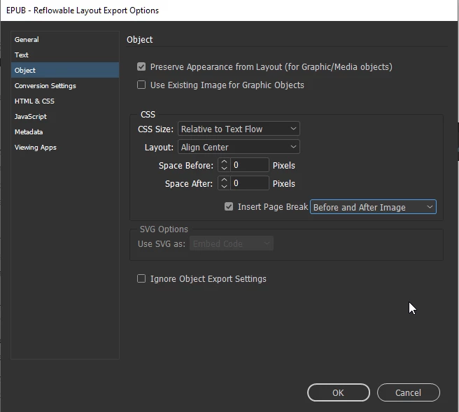The width and height of the screenshot is (459, 412).
Task: Open the General category
Action: [x=65, y=39]
